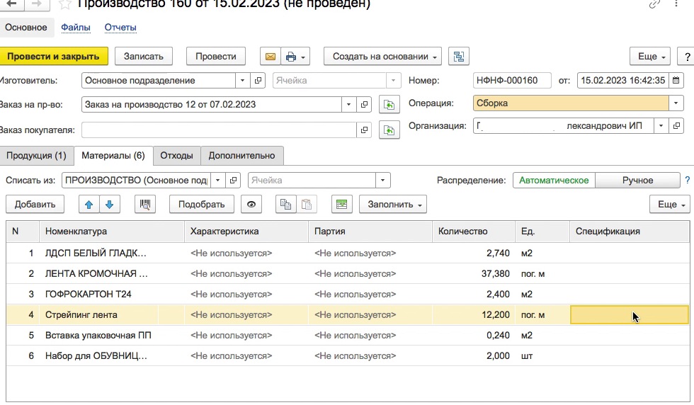Select ЛЕНТА КРОМОЧНАЯ row
Screen dimensions: 694x405
[x=348, y=273]
